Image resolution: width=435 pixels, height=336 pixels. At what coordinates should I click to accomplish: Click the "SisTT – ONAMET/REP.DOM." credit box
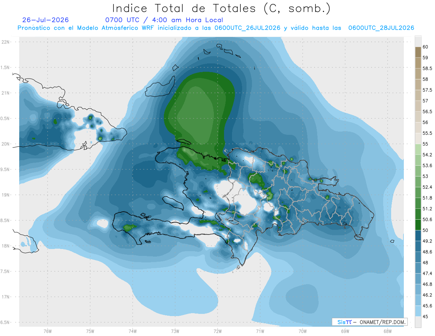(369, 322)
